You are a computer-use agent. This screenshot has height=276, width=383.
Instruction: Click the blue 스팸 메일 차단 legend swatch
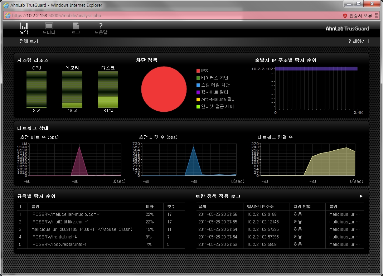tap(198, 85)
